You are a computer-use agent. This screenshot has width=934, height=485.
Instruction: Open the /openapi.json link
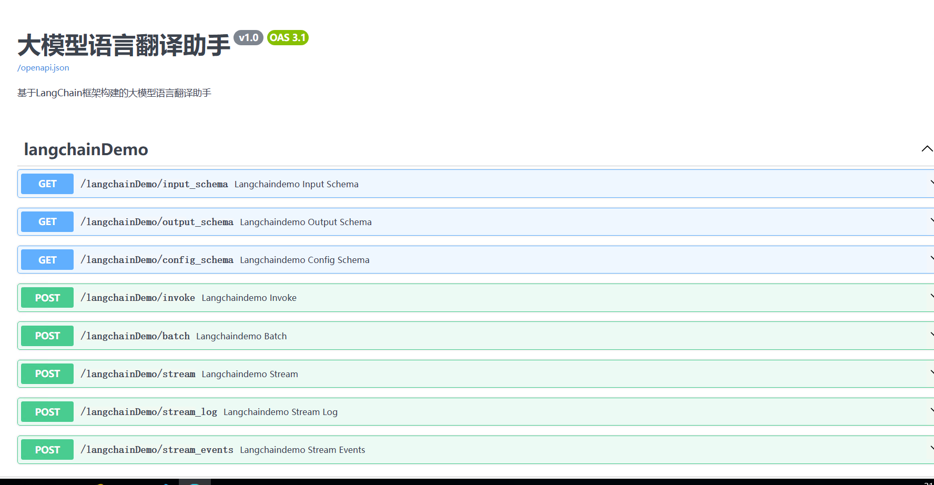tap(43, 68)
